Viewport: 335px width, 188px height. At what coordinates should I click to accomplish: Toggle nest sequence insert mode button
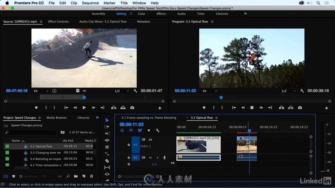click(122, 130)
